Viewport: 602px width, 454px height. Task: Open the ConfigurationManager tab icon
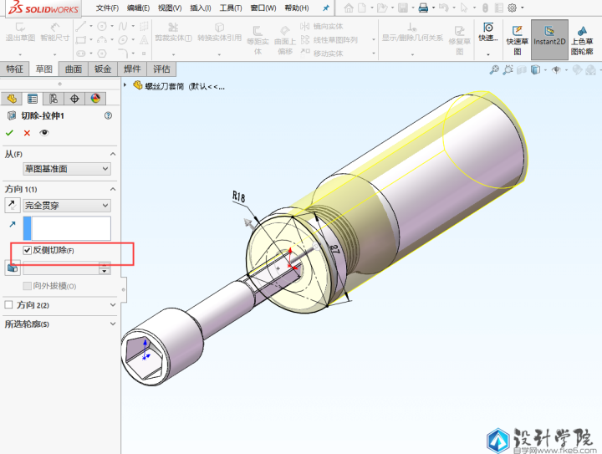point(54,99)
